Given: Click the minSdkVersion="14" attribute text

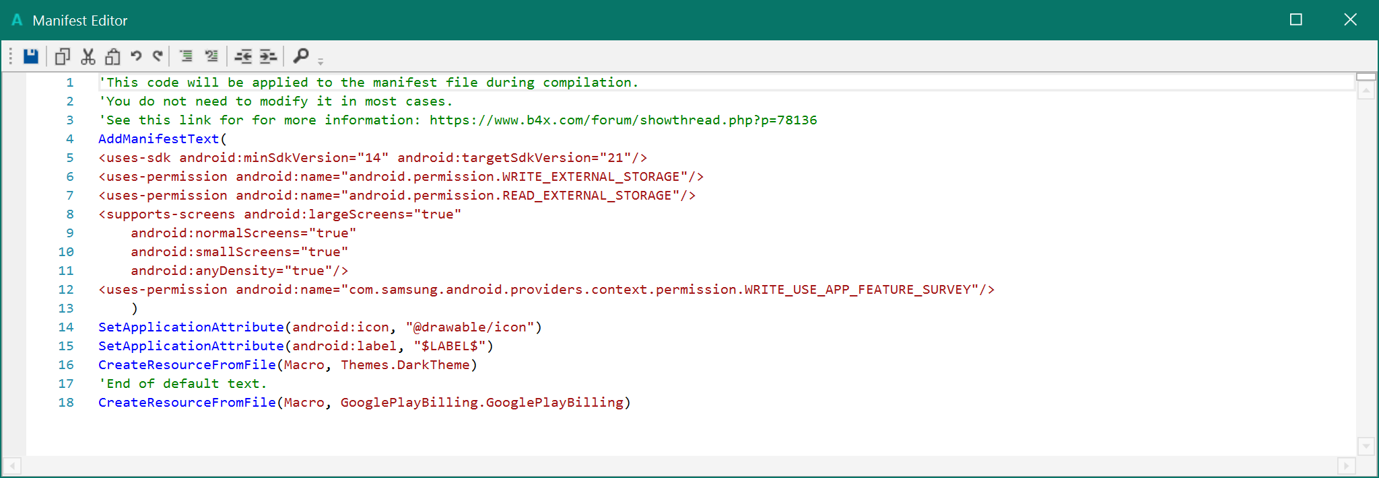Looking at the screenshot, I should (316, 158).
